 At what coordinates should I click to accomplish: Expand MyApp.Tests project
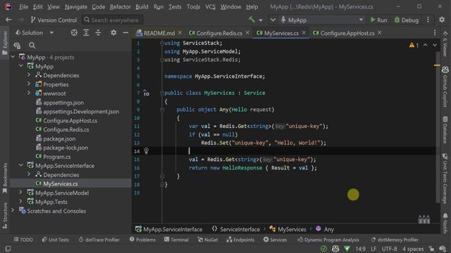(x=21, y=202)
